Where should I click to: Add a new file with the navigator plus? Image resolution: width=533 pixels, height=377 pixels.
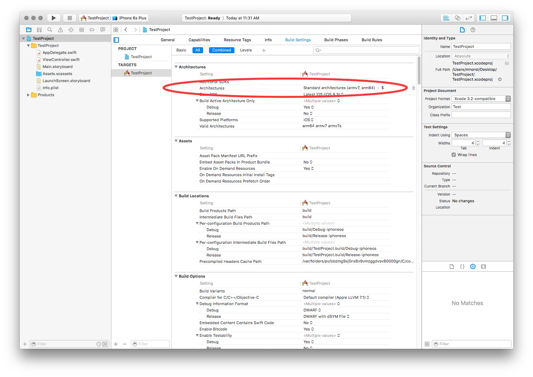click(25, 344)
